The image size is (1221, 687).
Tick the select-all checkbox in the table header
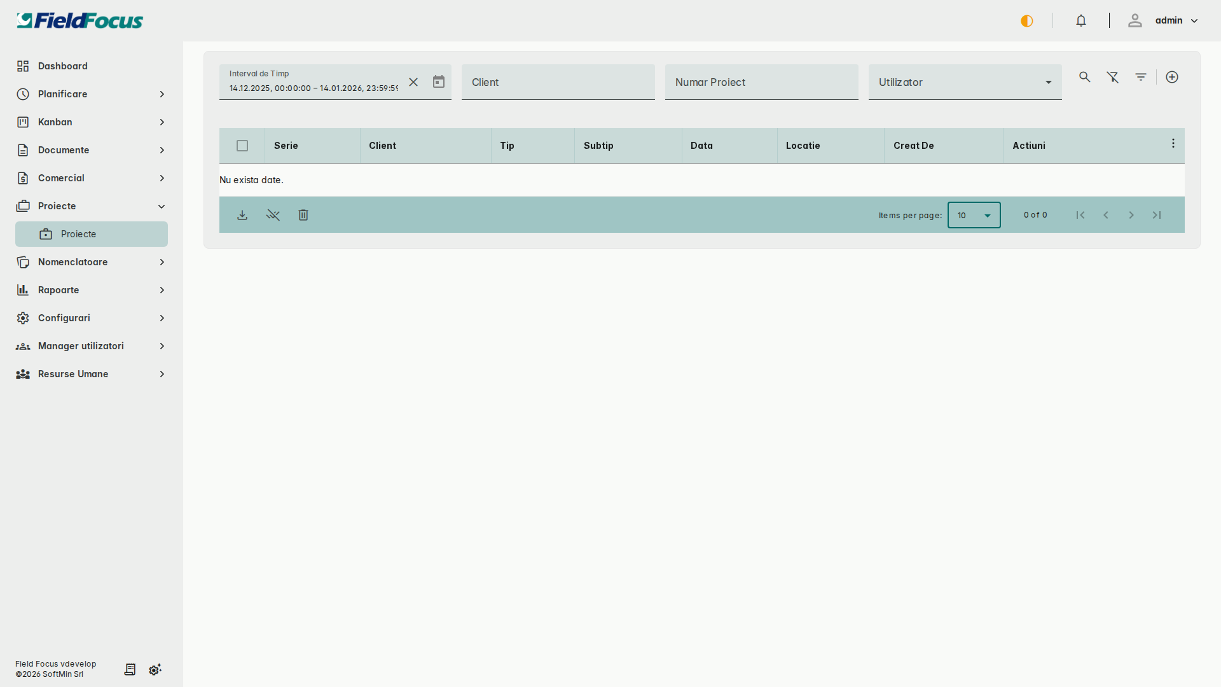[242, 146]
